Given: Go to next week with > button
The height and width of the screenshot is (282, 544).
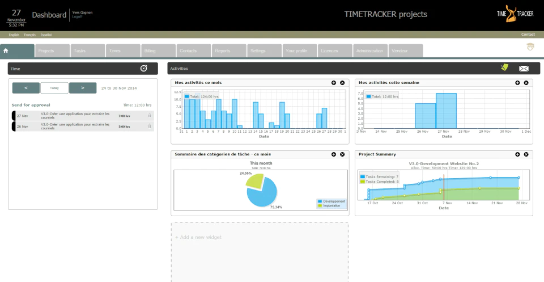Looking at the screenshot, I should tap(83, 88).
